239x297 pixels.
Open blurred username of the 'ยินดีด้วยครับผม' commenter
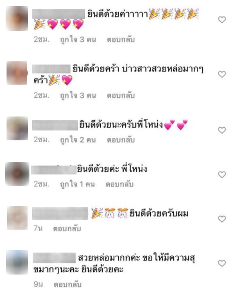[x=60, y=213]
